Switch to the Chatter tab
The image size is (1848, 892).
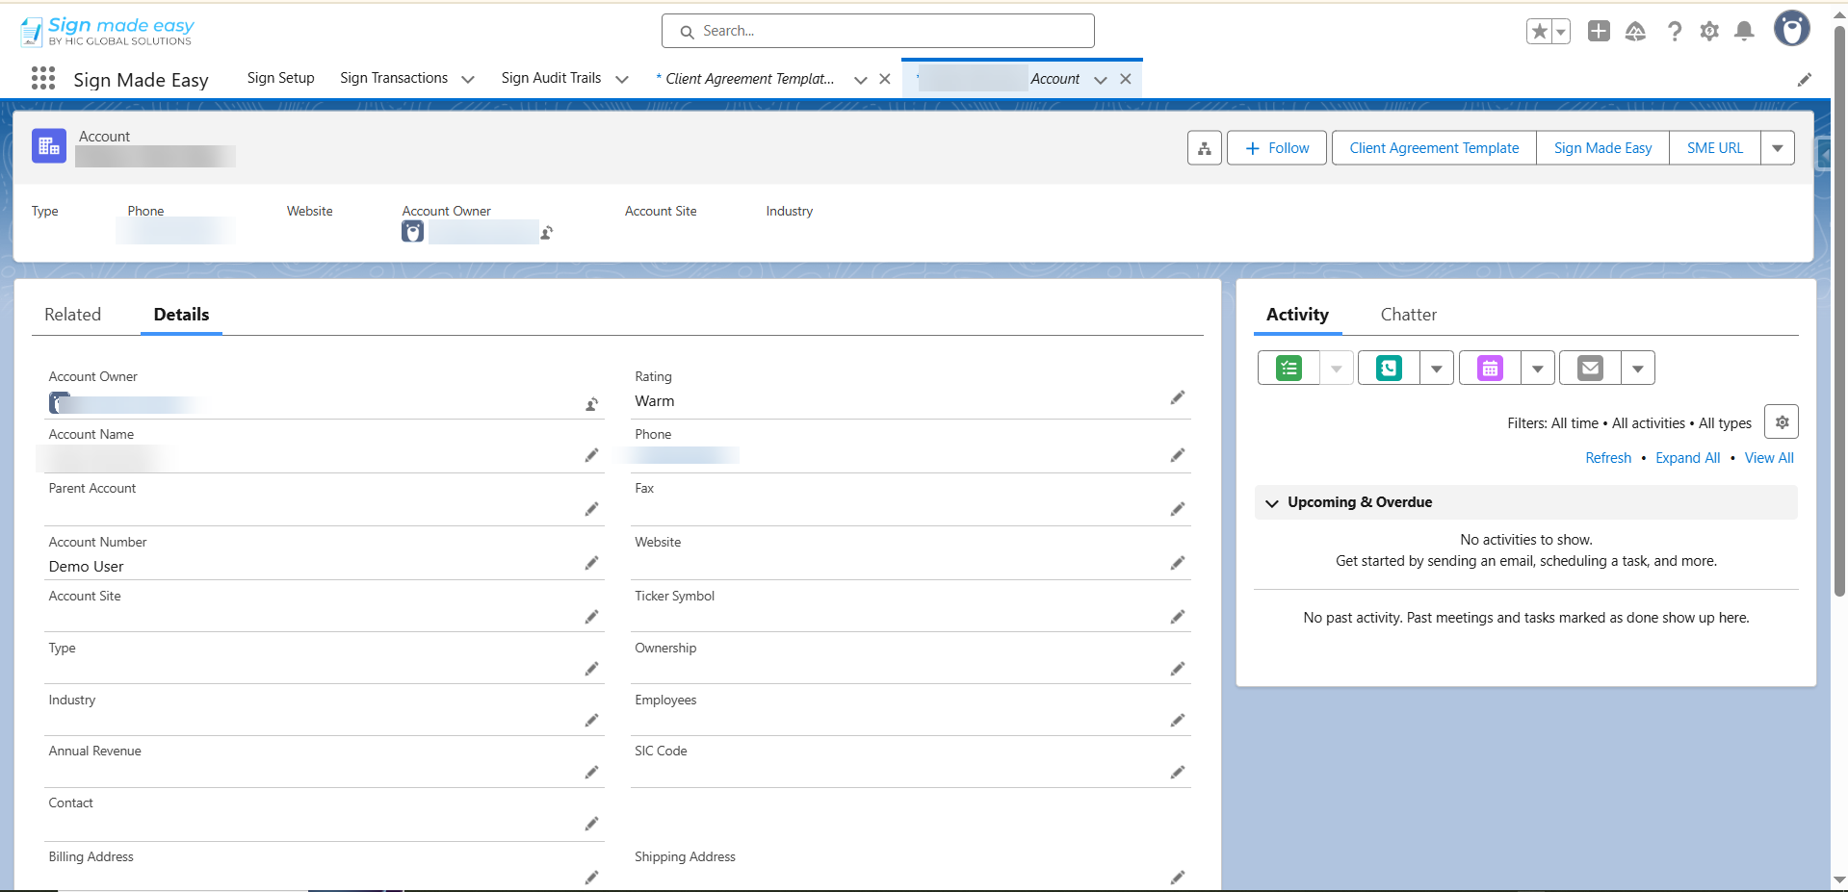1408,315
